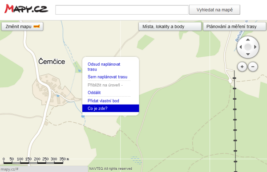This screenshot has width=267, height=172.
Task: Focus the map search input field
Action: 122,10
